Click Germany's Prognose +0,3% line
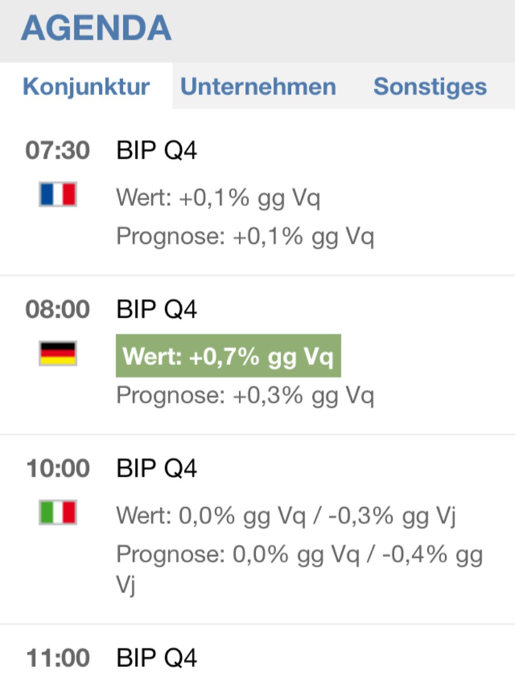 click(x=245, y=395)
